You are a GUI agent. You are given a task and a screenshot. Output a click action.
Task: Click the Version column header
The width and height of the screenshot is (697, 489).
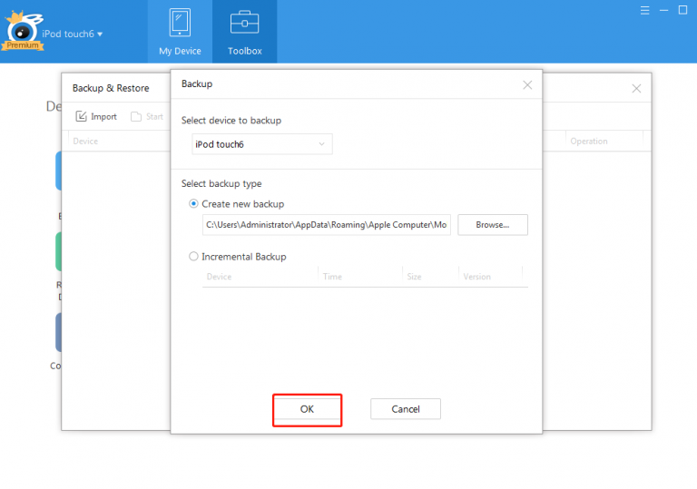click(x=476, y=277)
